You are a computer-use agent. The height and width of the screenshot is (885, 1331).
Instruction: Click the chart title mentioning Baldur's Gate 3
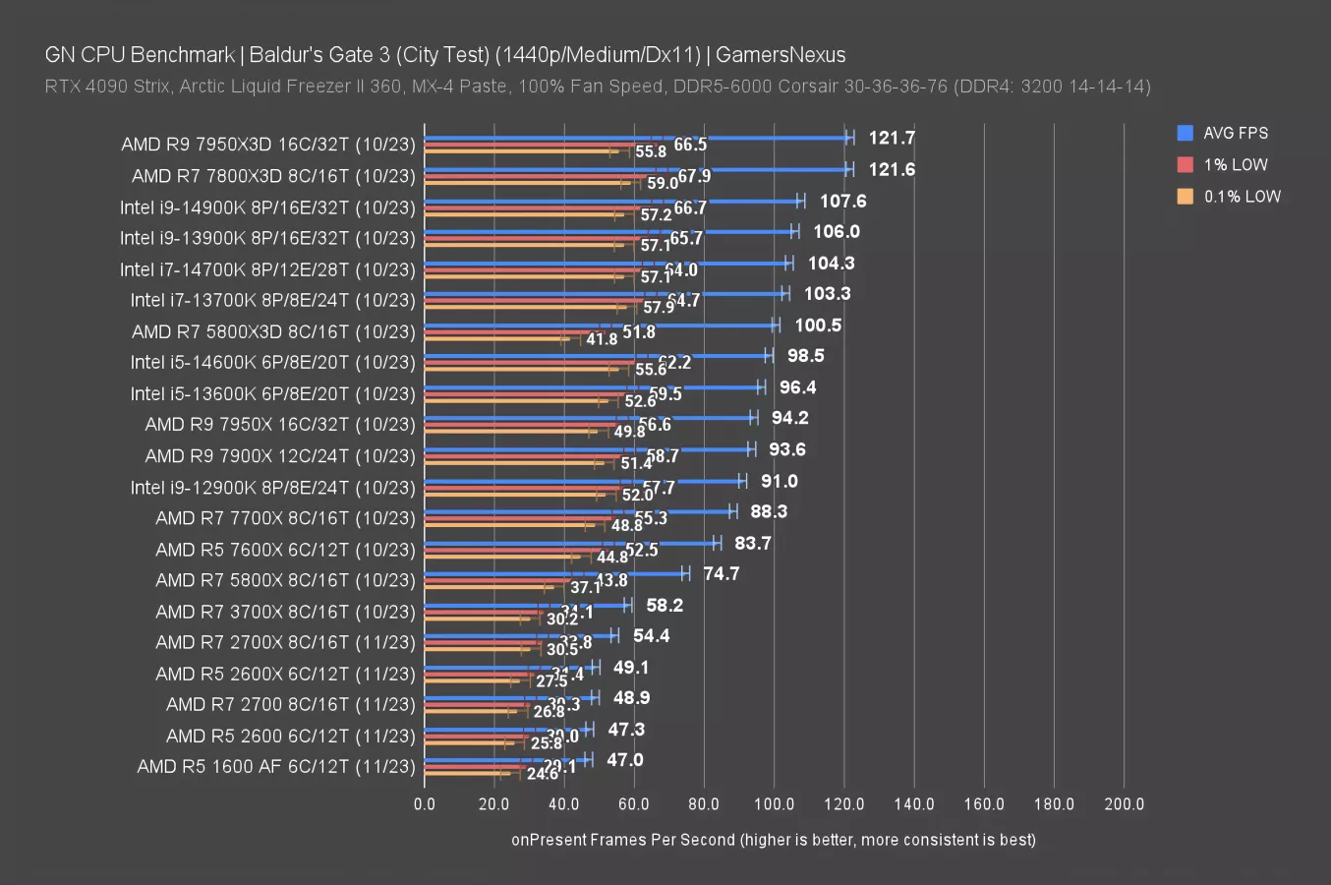coord(444,54)
